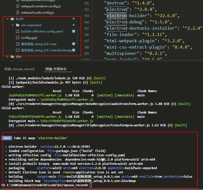Click the "file-loader" dependency key

(x=121, y=34)
